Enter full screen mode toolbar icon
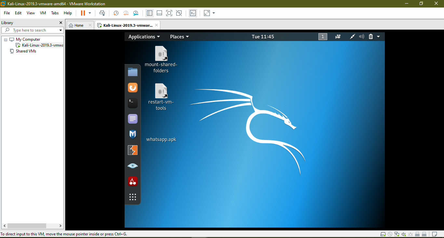444x238 pixels. [x=169, y=13]
